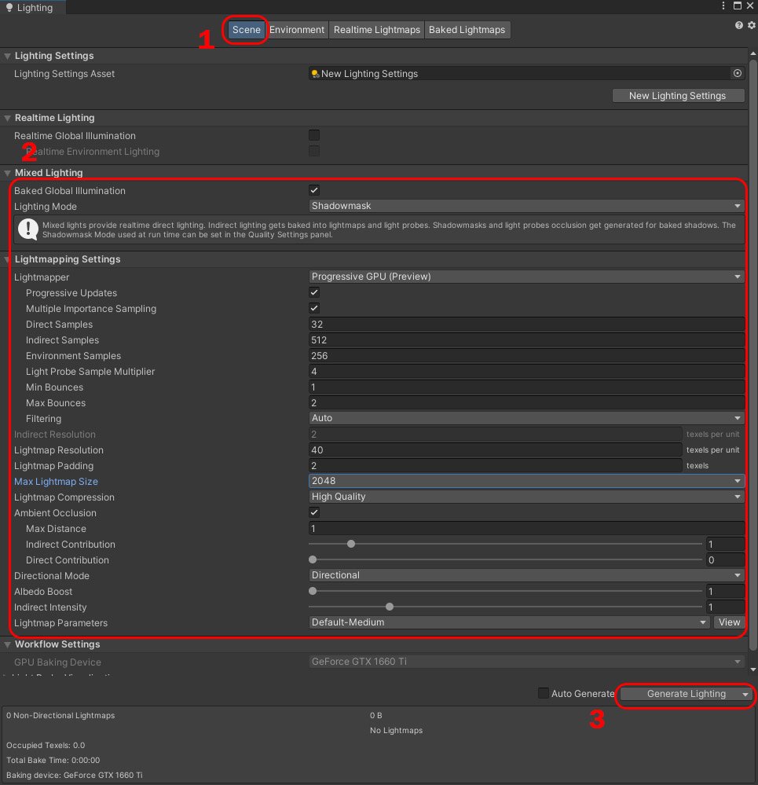
Task: Click the New Lighting Settings asset field icon
Action: pos(313,72)
